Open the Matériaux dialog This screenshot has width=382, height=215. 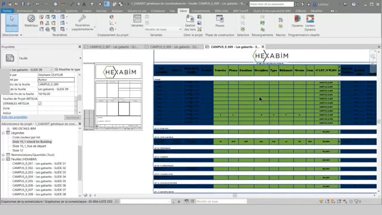31,21
